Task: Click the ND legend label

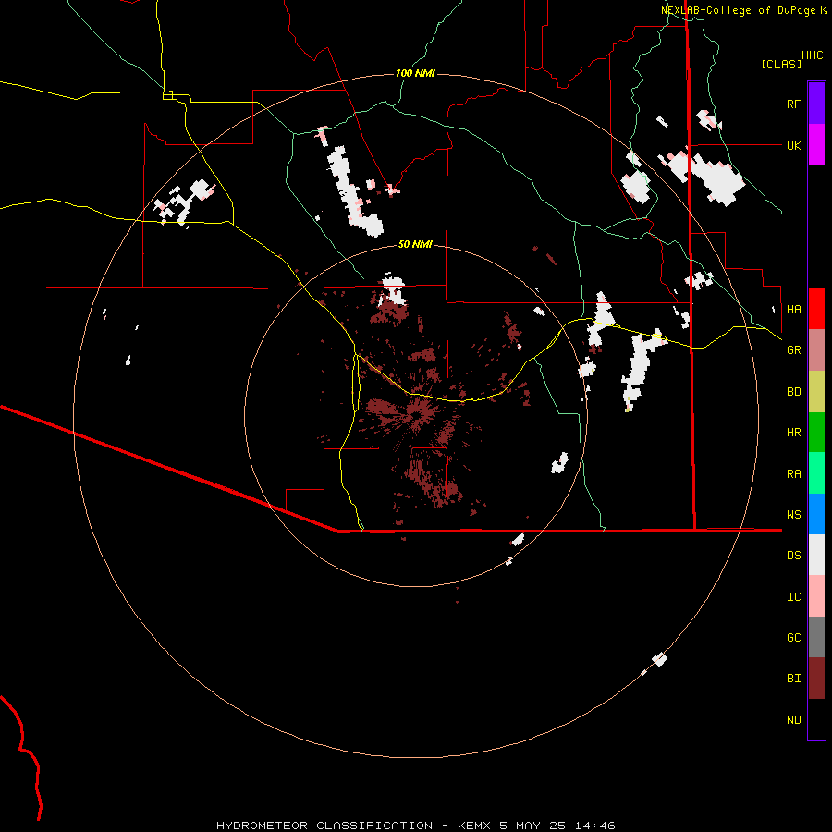Action: [x=793, y=720]
